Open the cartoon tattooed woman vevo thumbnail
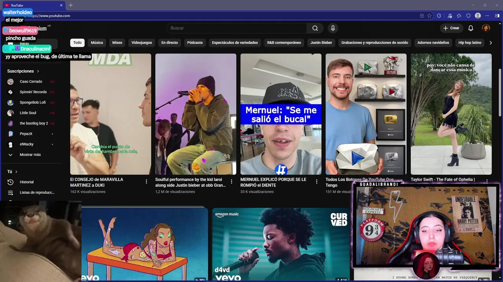This screenshot has height=282, width=503. point(145,244)
